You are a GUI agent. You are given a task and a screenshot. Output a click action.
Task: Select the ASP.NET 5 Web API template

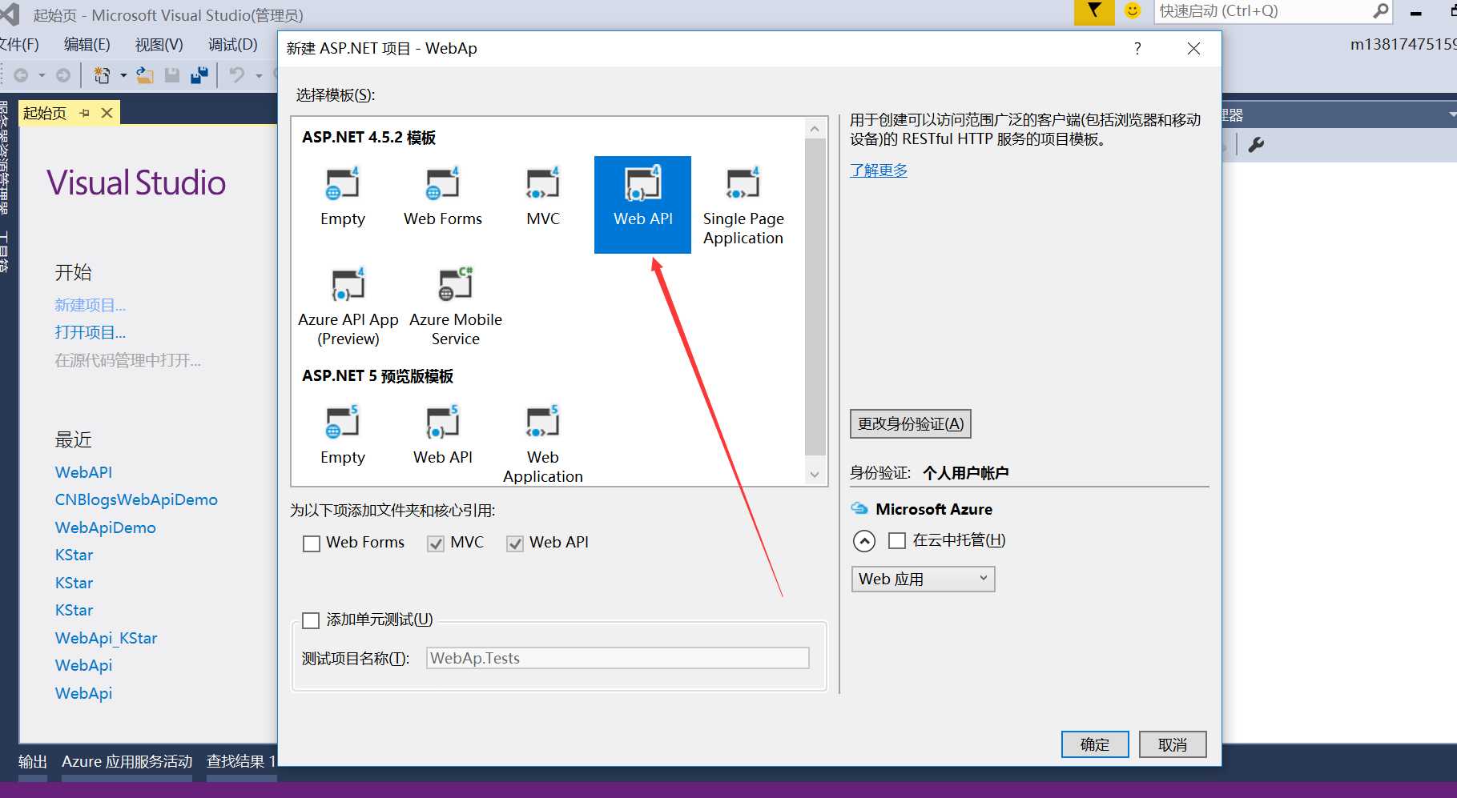click(442, 435)
